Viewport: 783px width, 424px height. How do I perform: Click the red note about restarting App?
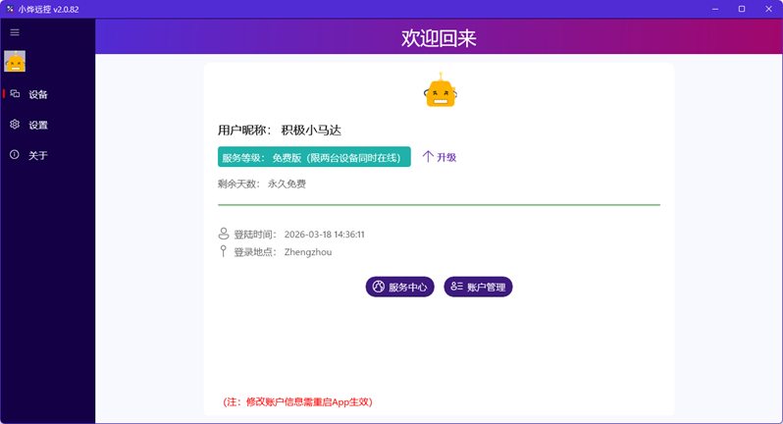[x=297, y=401]
